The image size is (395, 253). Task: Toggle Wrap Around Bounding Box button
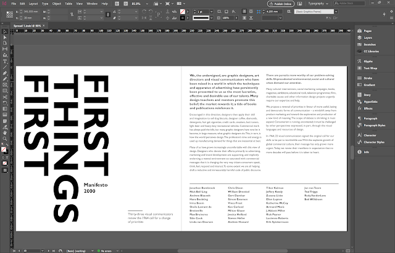point(251,12)
